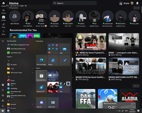Click See All above Dan FFA row
Screen dimensions: 142x113
point(136,86)
